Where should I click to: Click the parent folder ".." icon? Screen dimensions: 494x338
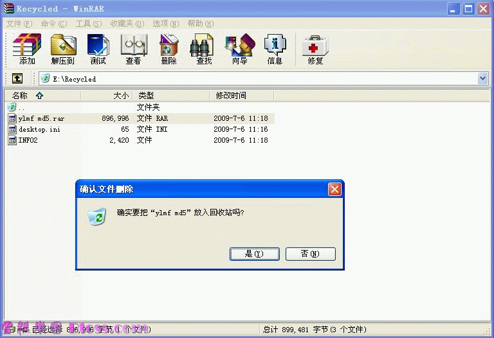click(x=12, y=107)
